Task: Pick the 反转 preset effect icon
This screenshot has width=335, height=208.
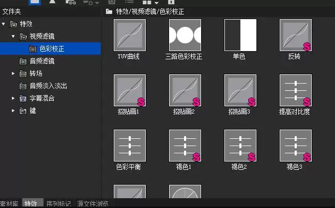Action: pos(296,35)
